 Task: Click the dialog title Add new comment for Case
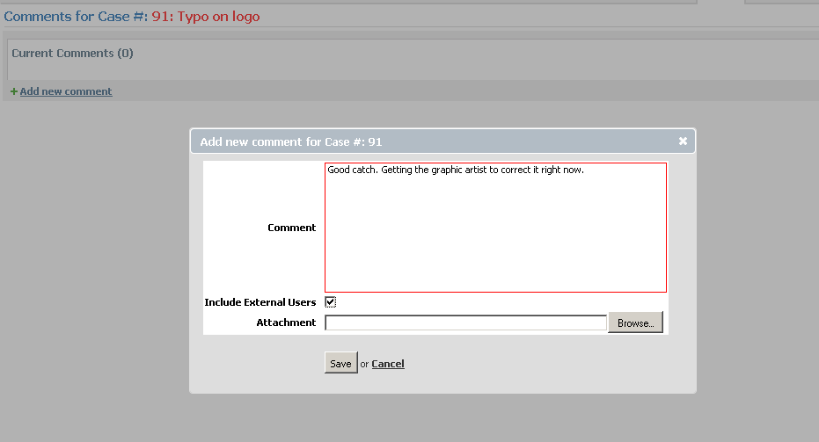coord(291,142)
